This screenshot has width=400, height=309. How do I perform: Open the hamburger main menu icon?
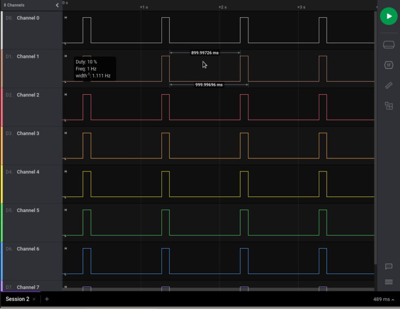click(x=389, y=282)
